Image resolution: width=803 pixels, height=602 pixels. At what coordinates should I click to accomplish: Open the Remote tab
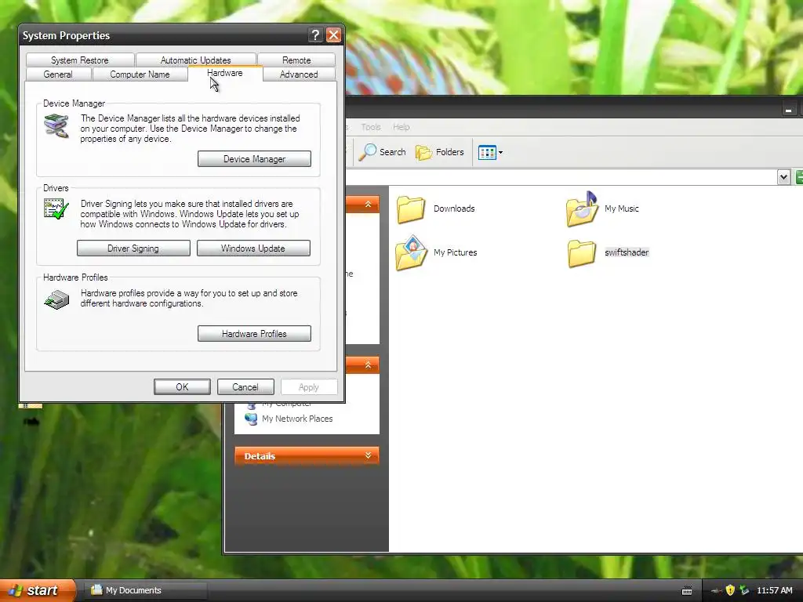pos(296,60)
